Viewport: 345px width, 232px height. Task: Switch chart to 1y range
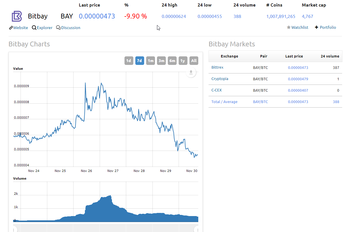(183, 61)
